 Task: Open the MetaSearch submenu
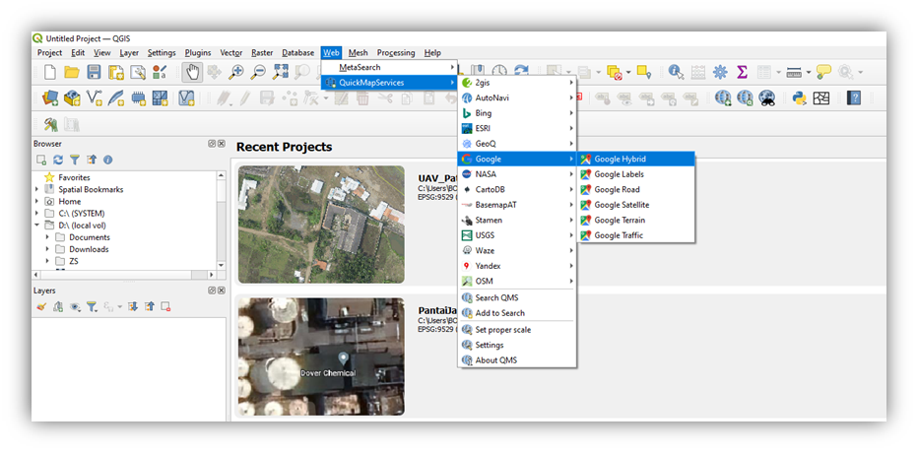389,67
